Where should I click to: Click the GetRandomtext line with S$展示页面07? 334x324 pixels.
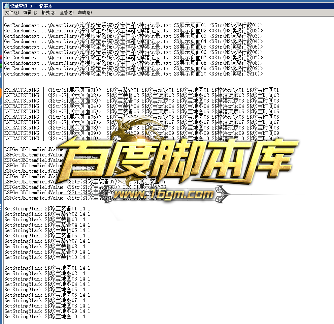coord(134,58)
